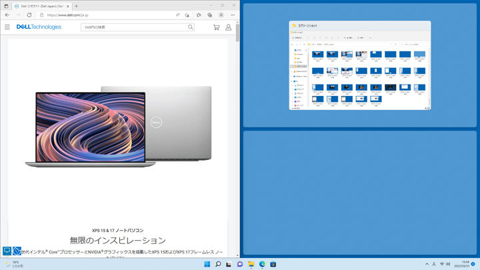Click the www.dell.com address bar

pyautogui.click(x=105, y=15)
